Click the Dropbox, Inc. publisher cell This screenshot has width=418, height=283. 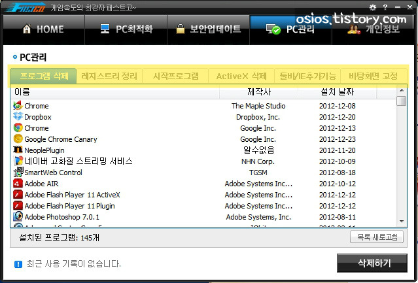258,117
